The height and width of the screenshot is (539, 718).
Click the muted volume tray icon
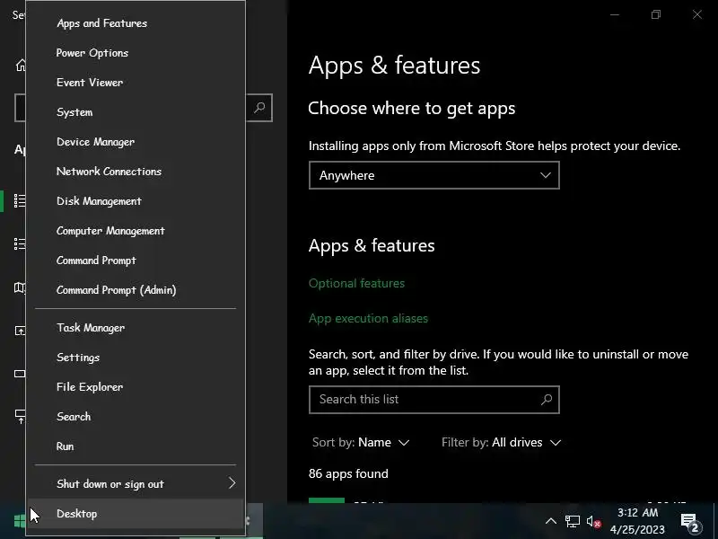pos(593,522)
